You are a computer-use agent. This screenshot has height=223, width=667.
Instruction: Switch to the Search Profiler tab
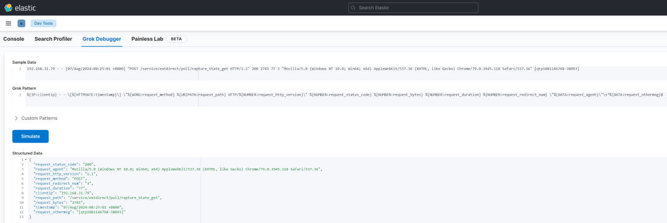[53, 39]
